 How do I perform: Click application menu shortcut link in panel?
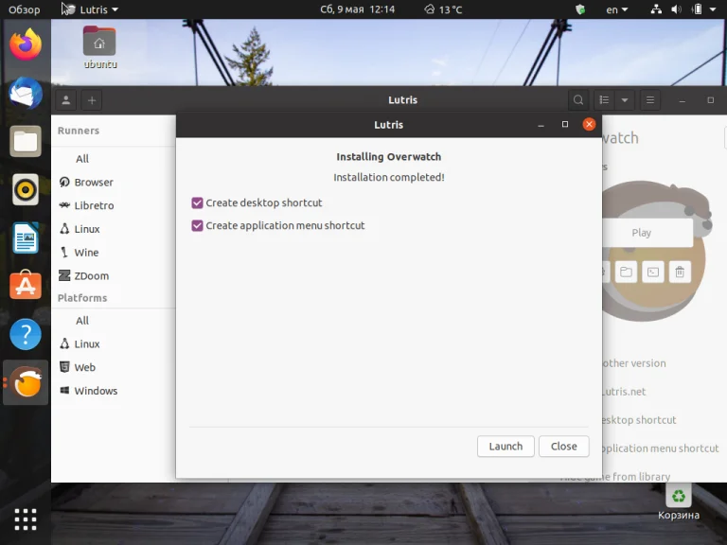660,448
